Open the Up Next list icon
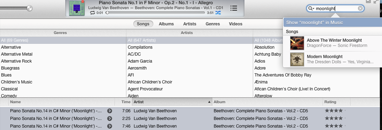382x130 pixels. pos(234,8)
